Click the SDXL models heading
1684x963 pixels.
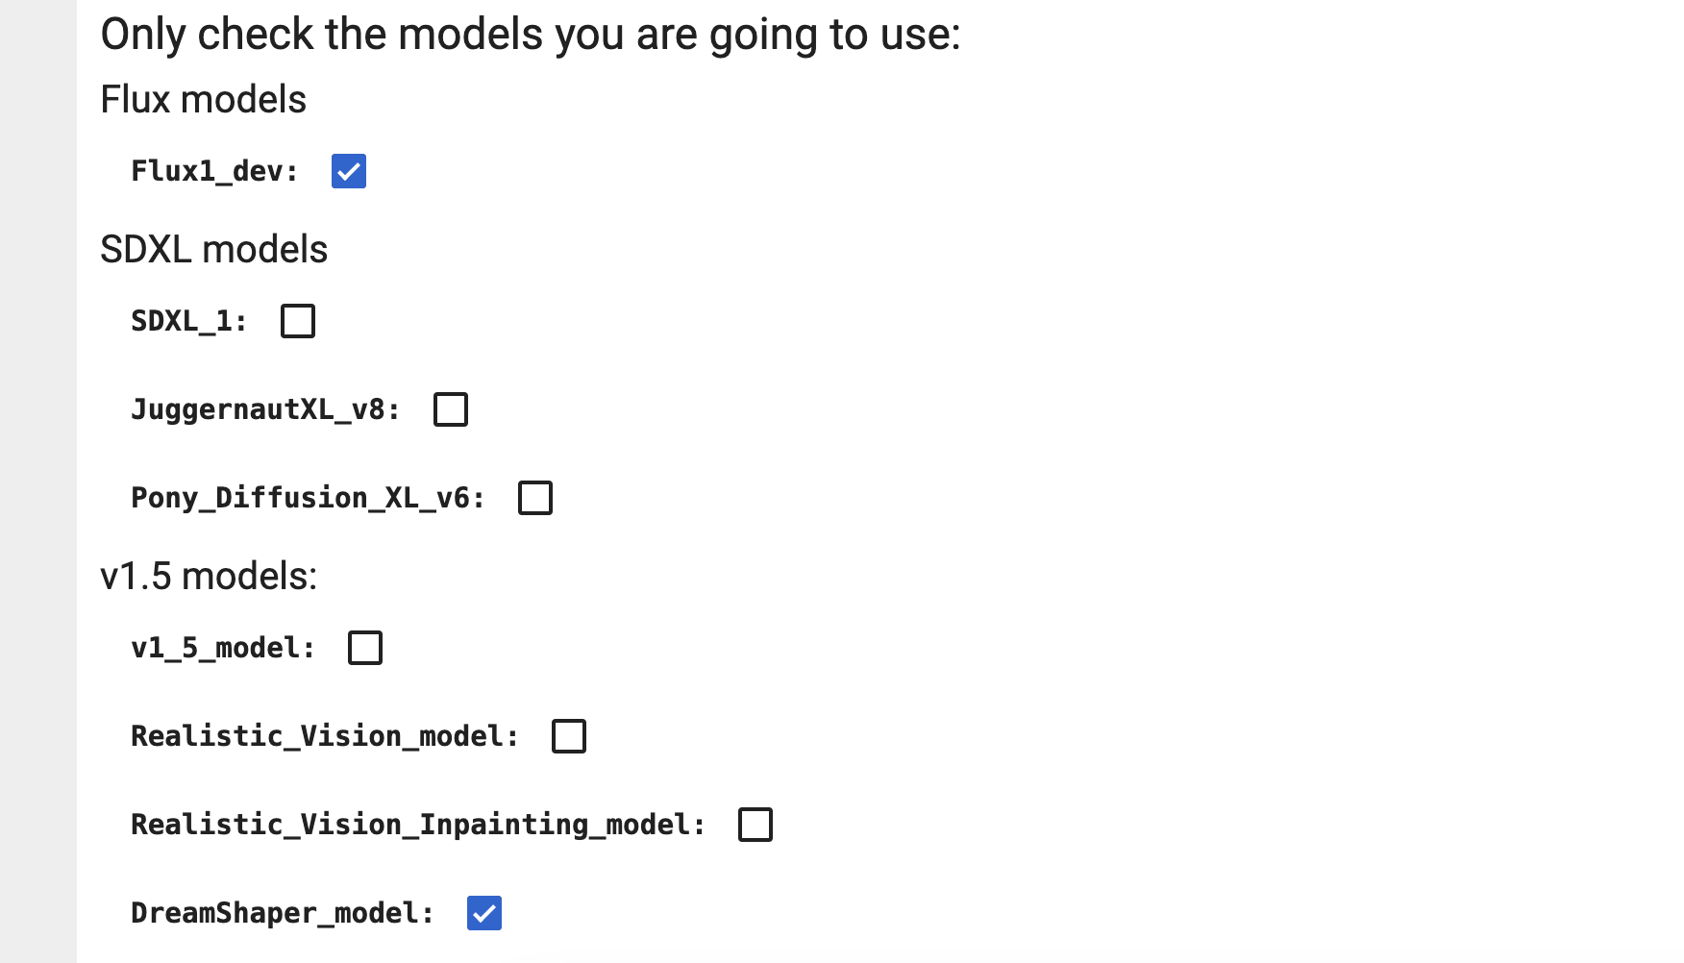coord(213,250)
